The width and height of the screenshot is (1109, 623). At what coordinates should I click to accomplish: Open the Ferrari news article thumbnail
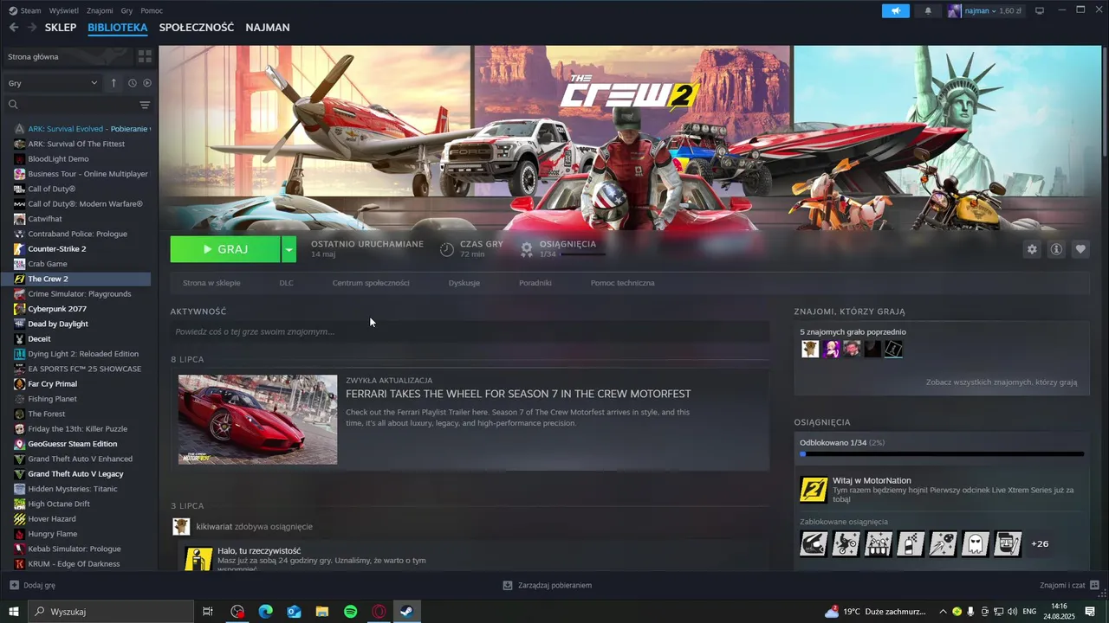pos(257,420)
